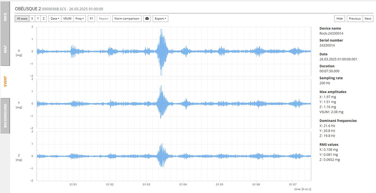Show only the Y axis
This screenshot has height=193, width=376.
coord(38,18)
